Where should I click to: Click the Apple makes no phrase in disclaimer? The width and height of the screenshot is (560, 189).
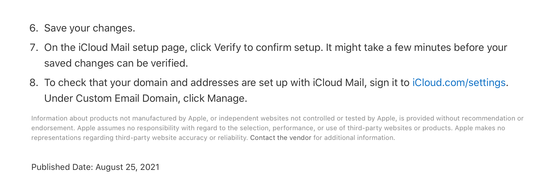tap(480, 128)
